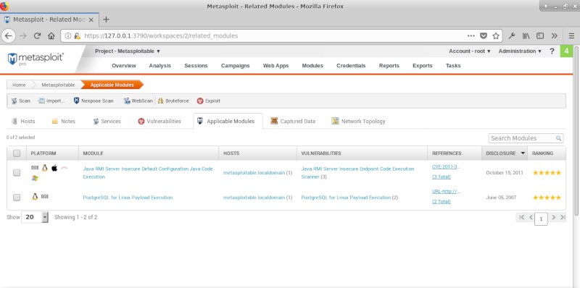
Task: Open the Web Apps menu
Action: (x=276, y=66)
